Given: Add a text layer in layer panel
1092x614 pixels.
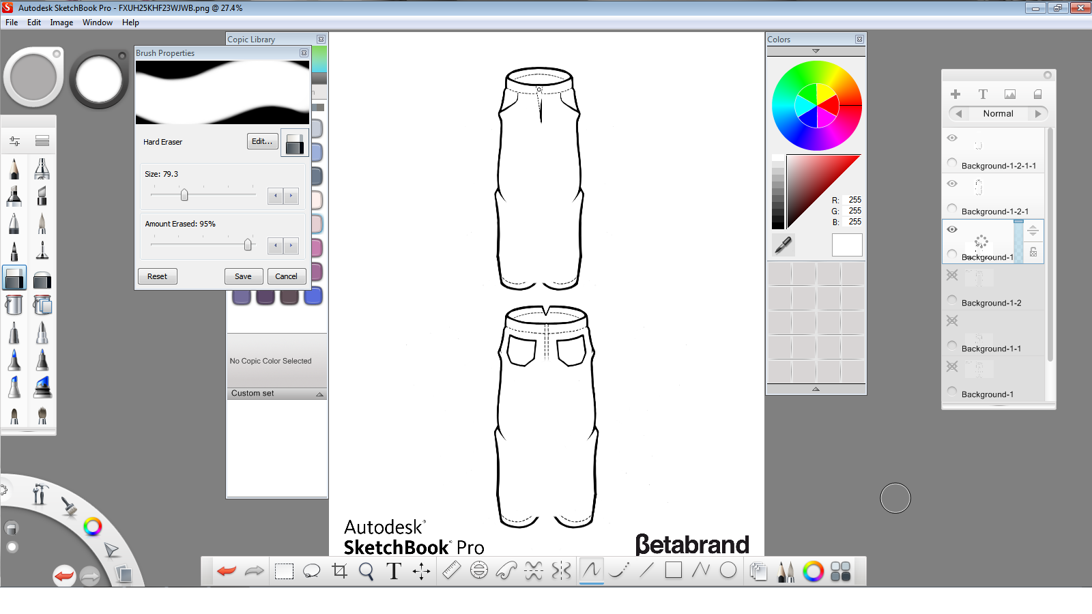Looking at the screenshot, I should [x=983, y=94].
